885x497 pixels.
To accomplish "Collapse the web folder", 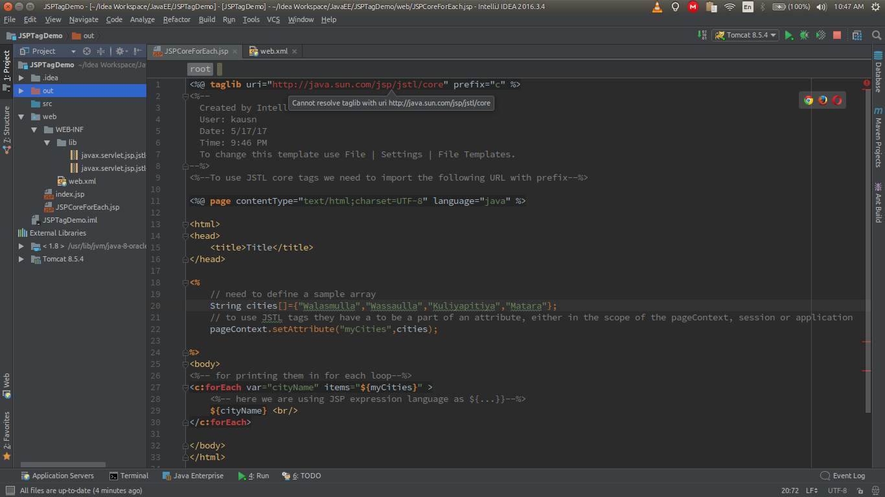I will tap(21, 116).
